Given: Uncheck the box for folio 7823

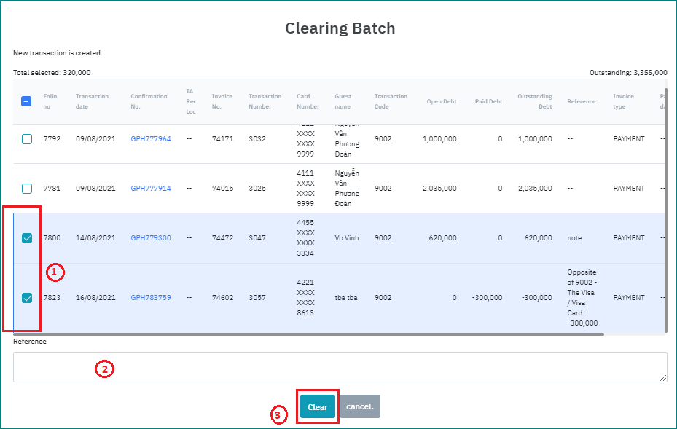Looking at the screenshot, I should (x=26, y=298).
